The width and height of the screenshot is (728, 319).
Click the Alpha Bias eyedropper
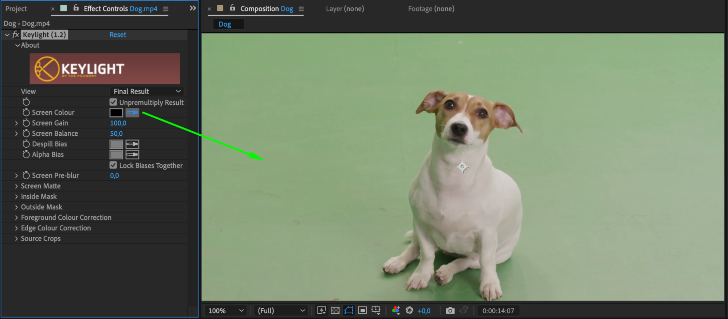click(x=132, y=155)
